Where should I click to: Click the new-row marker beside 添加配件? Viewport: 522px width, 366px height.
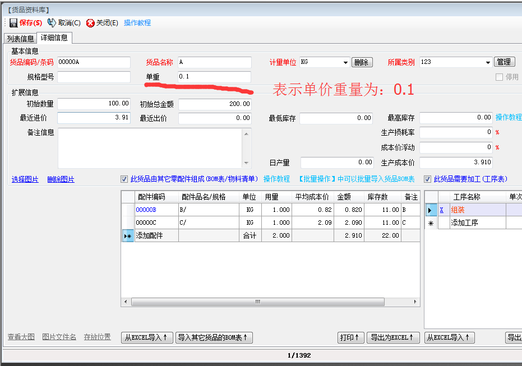pyautogui.click(x=128, y=236)
